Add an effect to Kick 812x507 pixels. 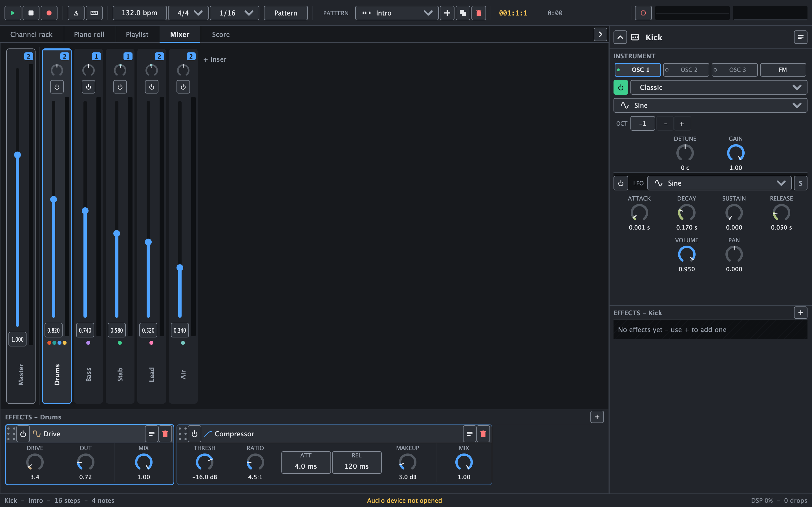pyautogui.click(x=801, y=313)
